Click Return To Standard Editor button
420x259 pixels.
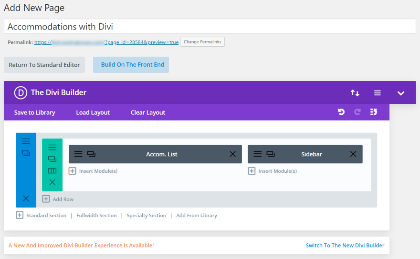pos(44,65)
